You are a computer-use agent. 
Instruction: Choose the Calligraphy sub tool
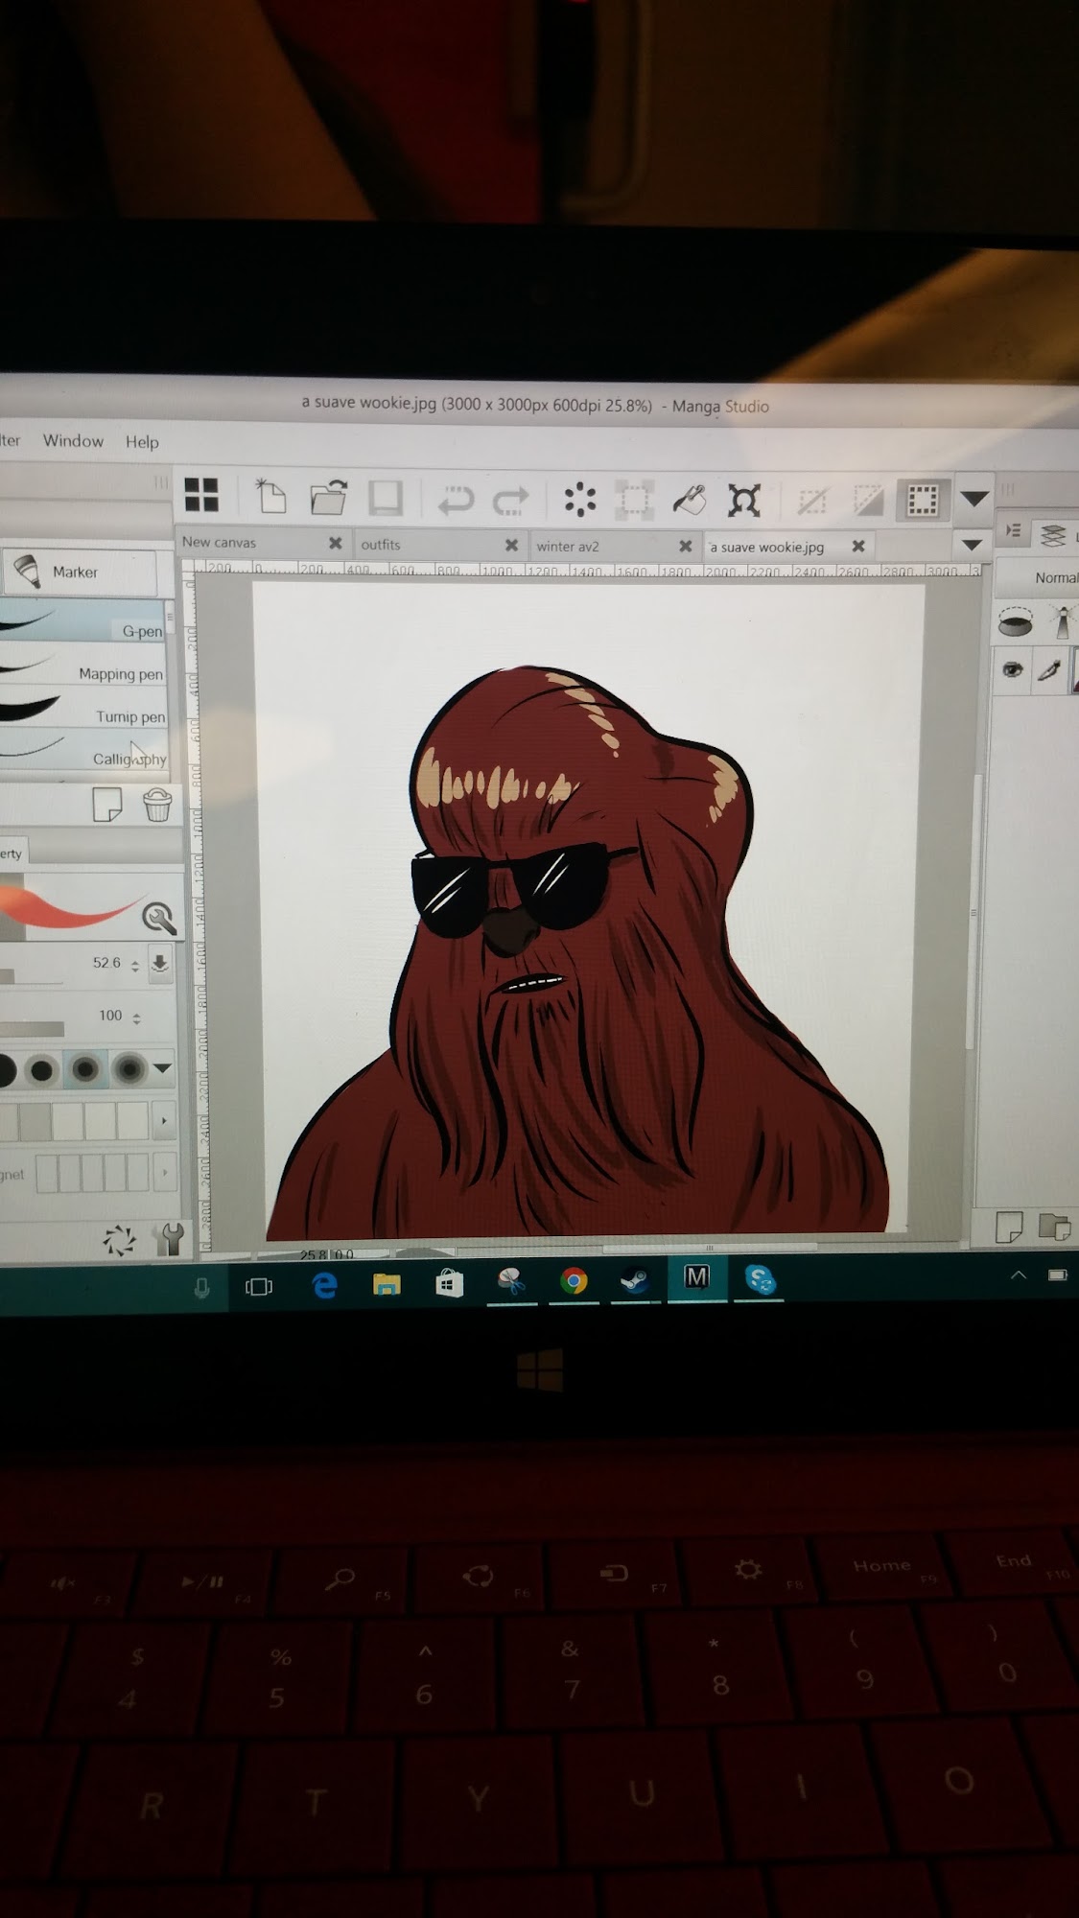pos(83,750)
